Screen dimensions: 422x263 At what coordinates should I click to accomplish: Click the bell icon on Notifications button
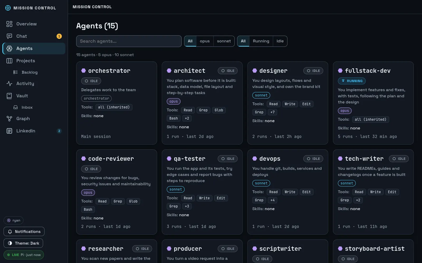pyautogui.click(x=10, y=232)
